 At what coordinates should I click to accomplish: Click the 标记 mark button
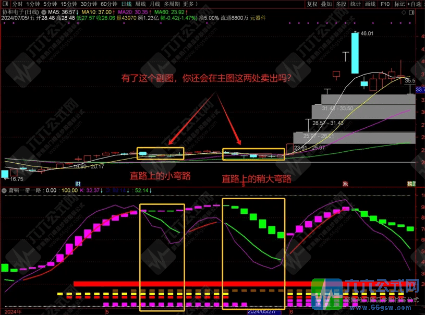pos(399,4)
